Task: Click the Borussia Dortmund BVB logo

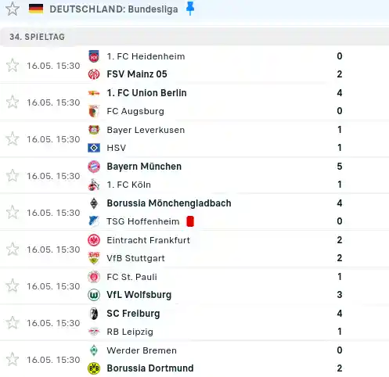Action: [94, 368]
